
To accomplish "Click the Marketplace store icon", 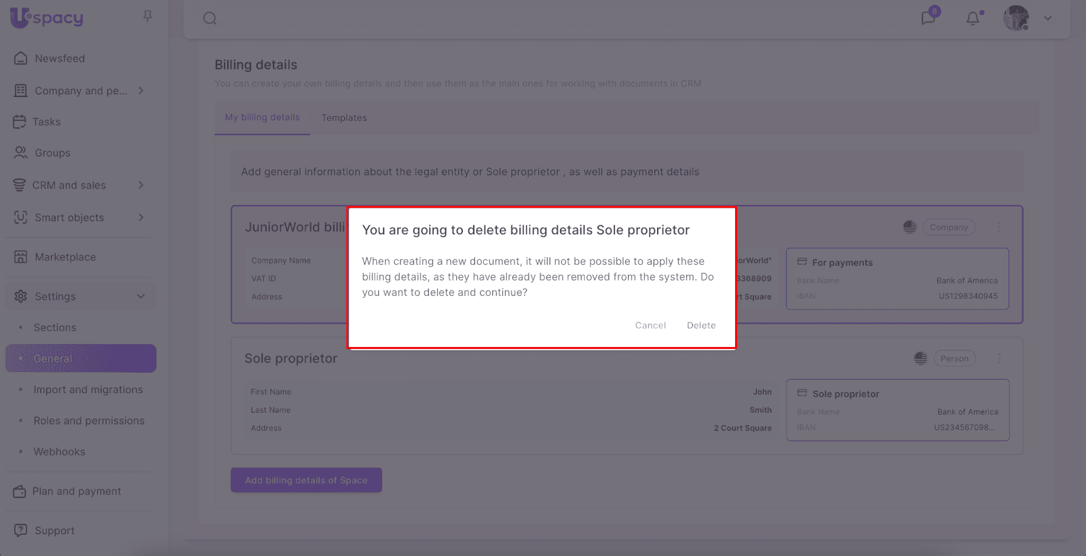I will click(x=21, y=257).
